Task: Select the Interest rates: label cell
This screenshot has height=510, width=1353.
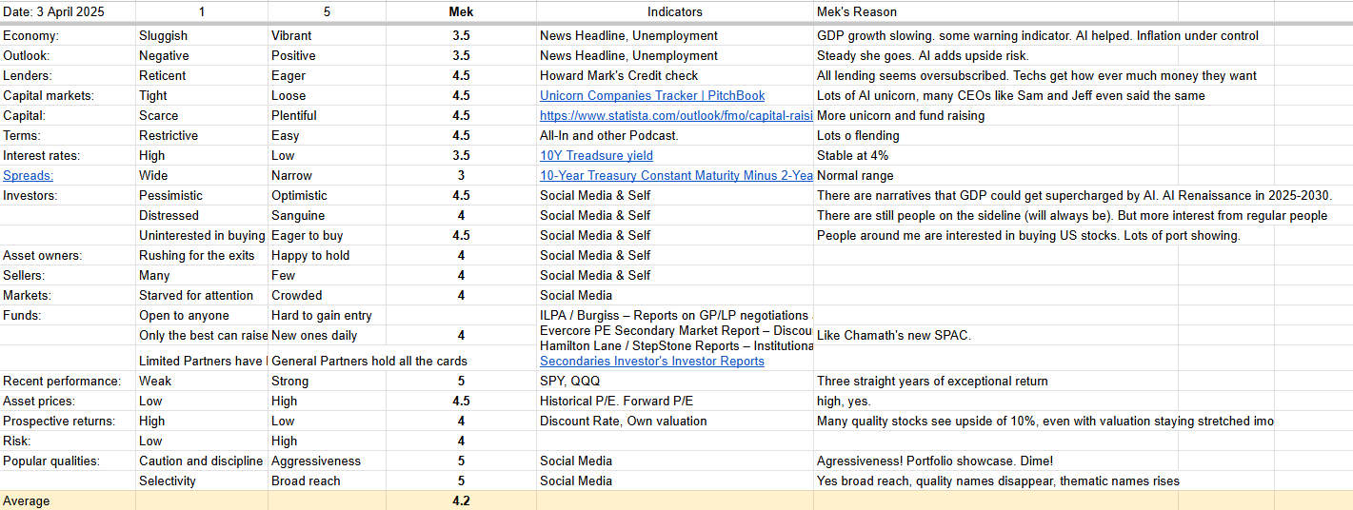Action: point(68,155)
